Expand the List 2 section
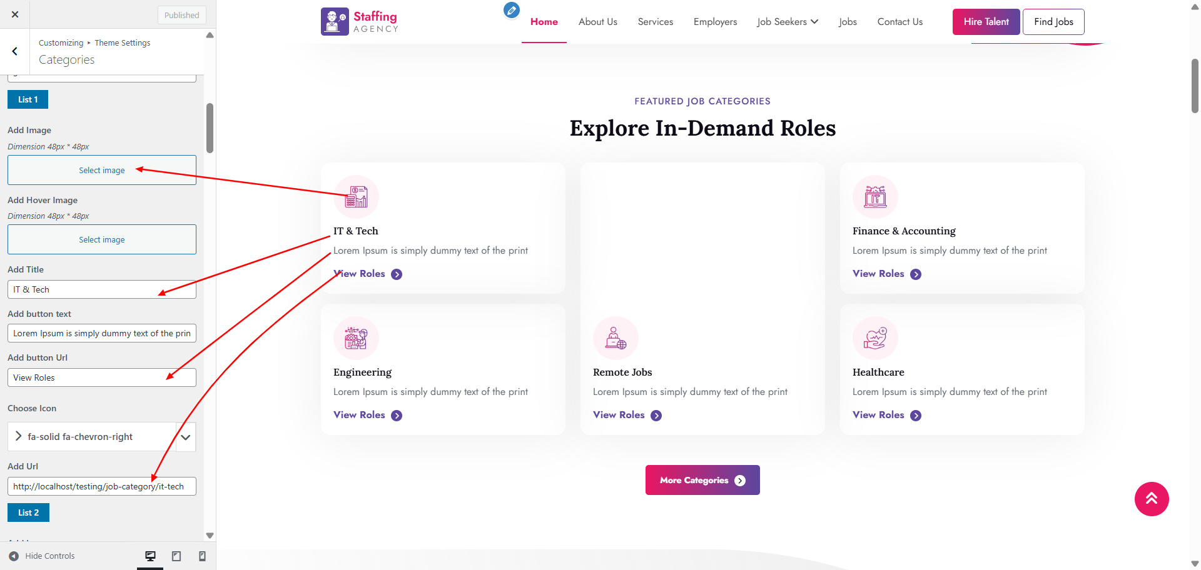 pyautogui.click(x=28, y=512)
